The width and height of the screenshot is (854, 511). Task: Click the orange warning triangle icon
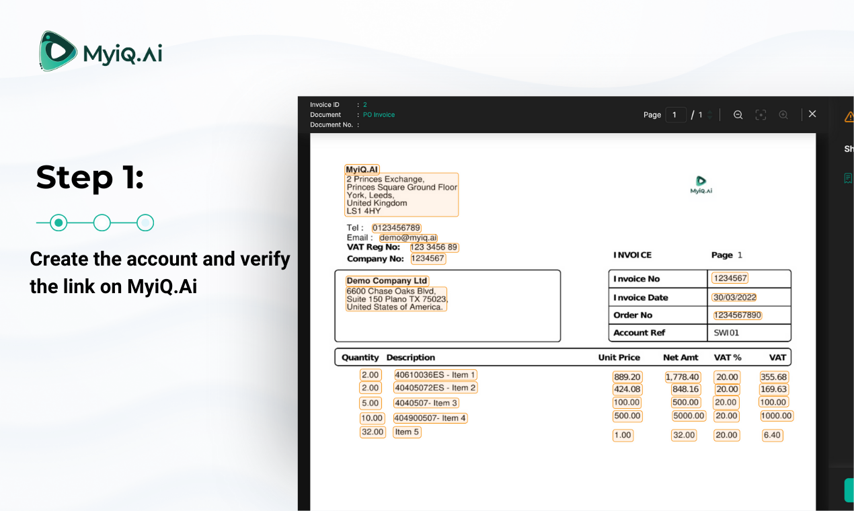[x=849, y=116]
